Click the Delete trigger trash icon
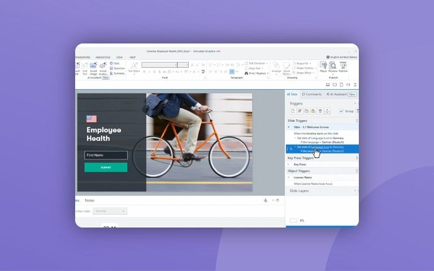This screenshot has height=271, width=434. pos(320,111)
